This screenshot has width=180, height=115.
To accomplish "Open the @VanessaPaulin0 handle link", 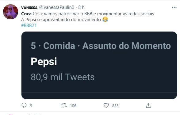I will click(57, 7).
